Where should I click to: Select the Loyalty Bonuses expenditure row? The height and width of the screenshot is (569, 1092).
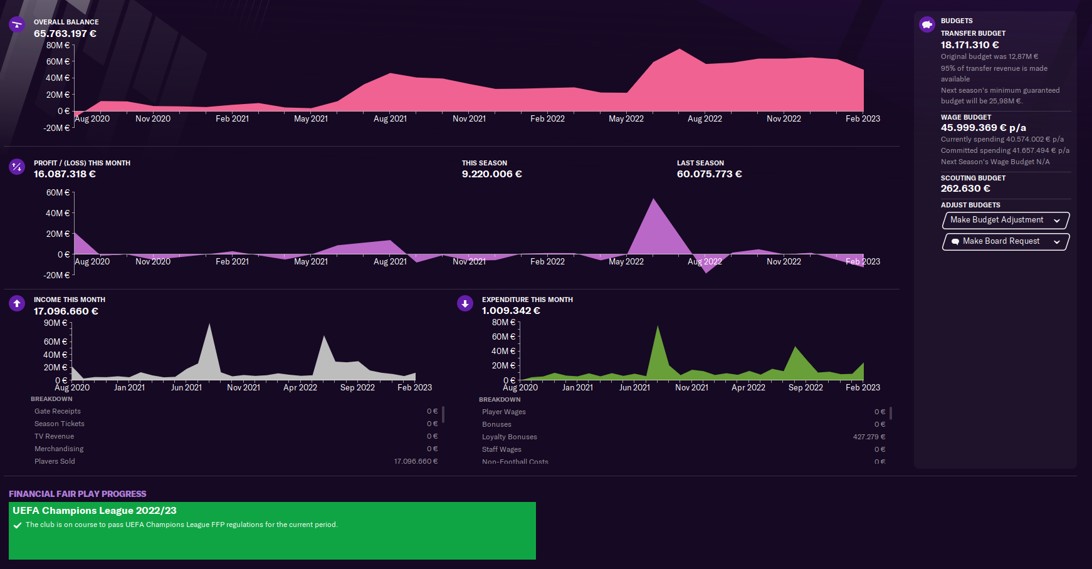[683, 437]
